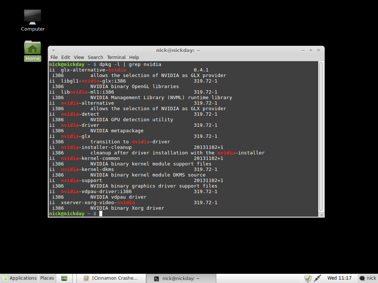This screenshot has width=378, height=283.
Task: Click the terminal cursor at the last prompt
Action: 101,214
